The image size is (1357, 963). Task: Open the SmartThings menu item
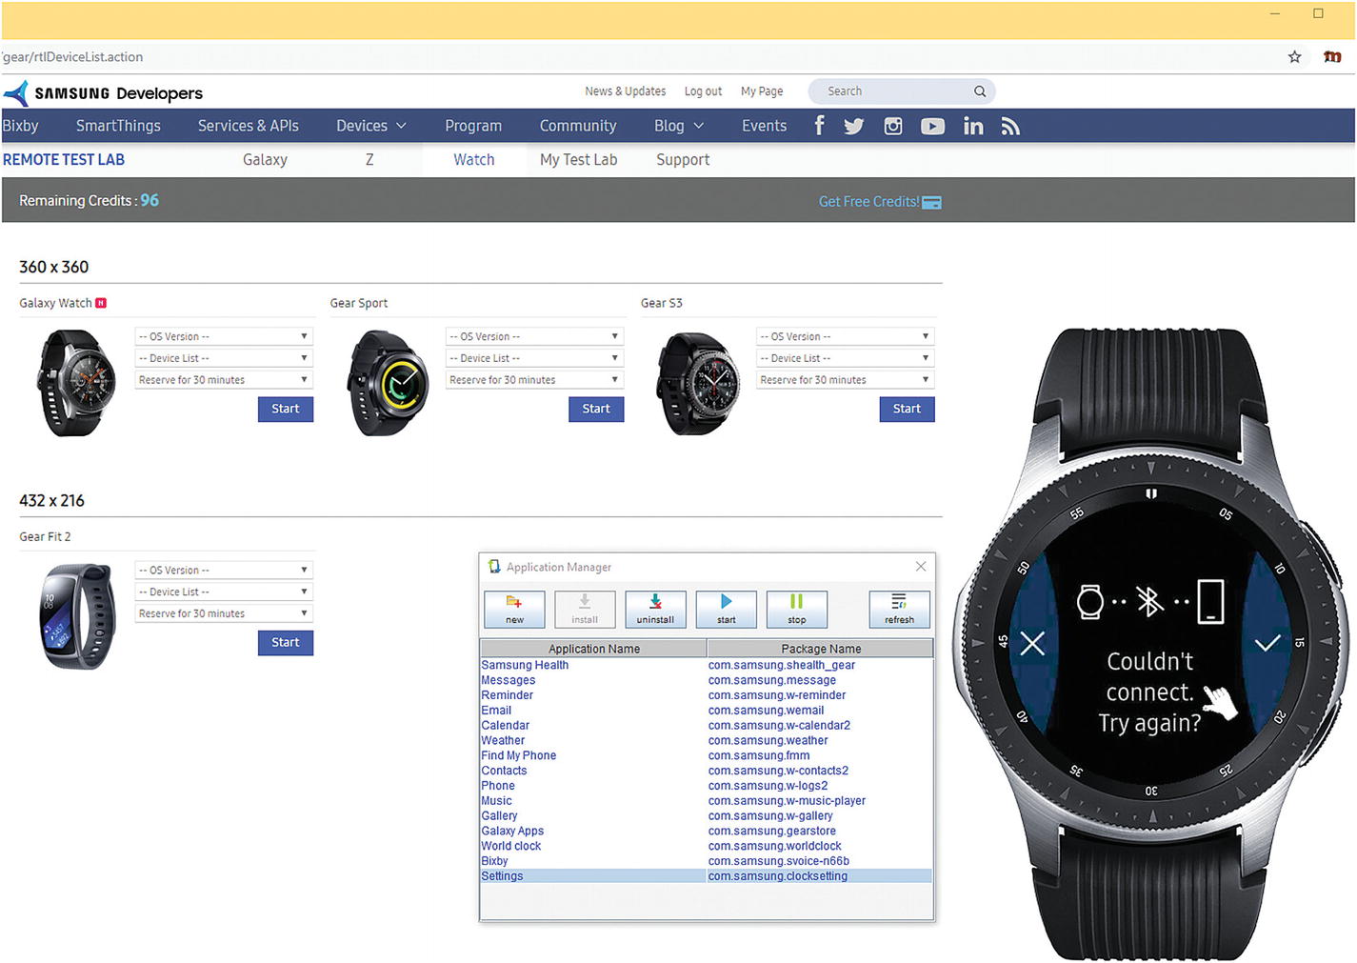pyautogui.click(x=118, y=126)
